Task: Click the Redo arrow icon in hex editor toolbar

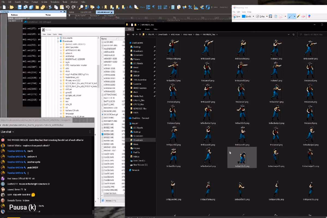Action: (74, 7)
